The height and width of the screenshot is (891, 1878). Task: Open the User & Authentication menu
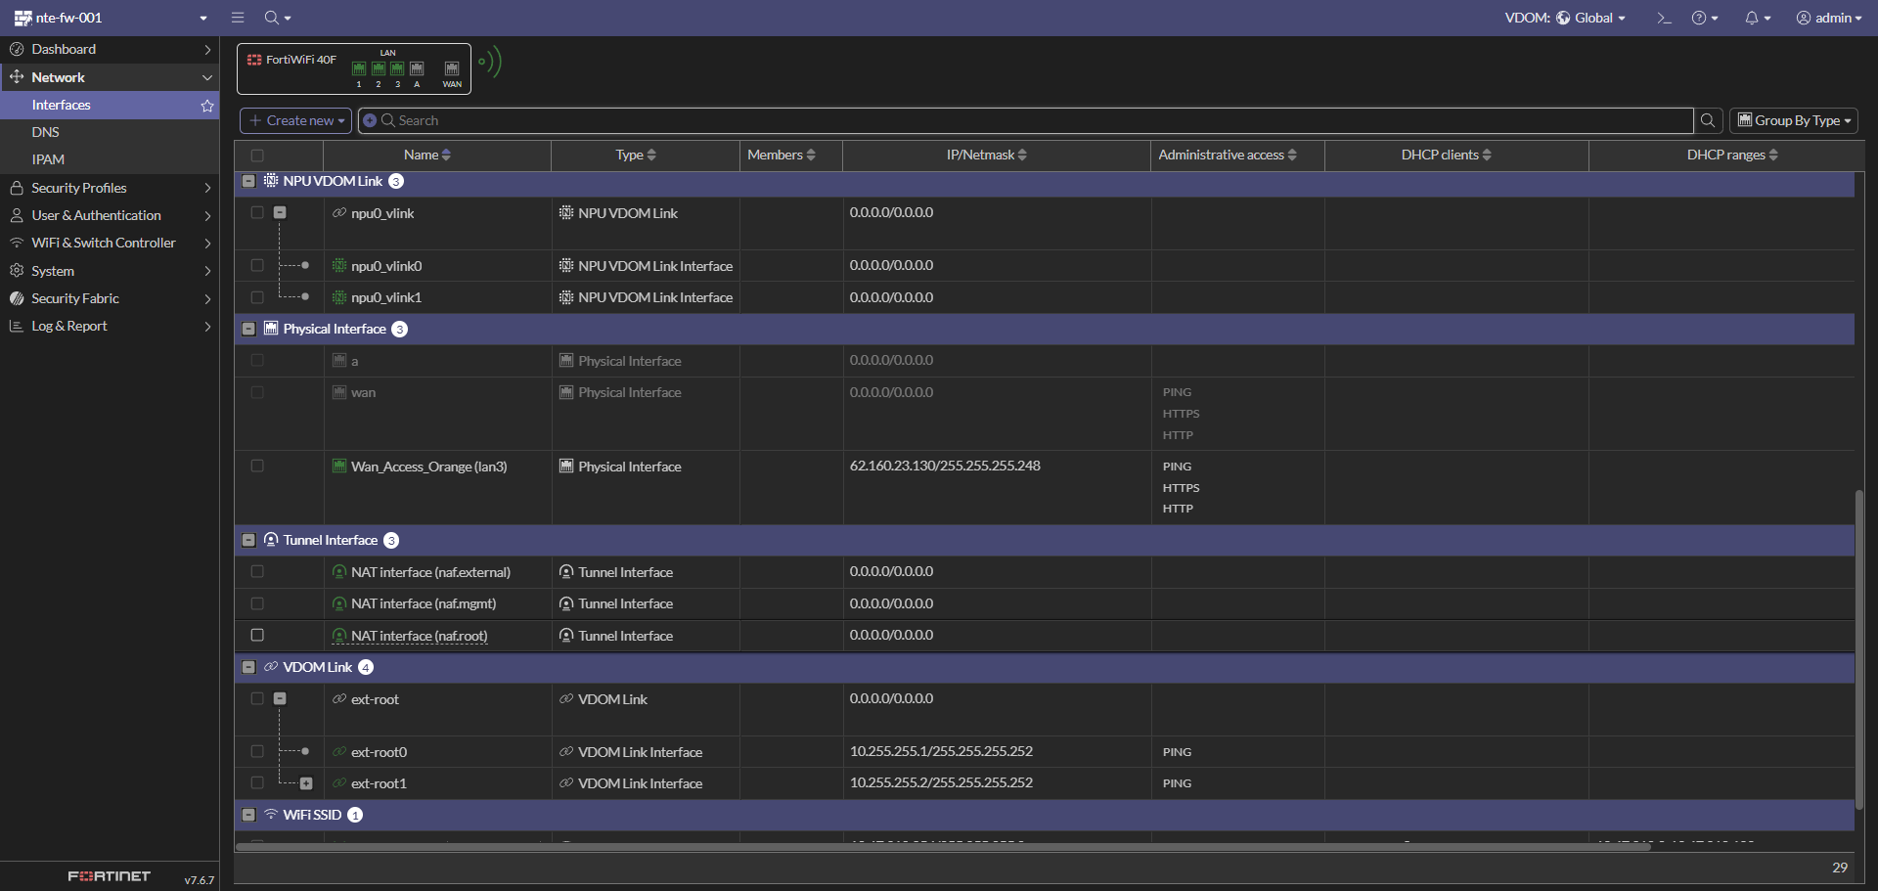click(x=110, y=215)
